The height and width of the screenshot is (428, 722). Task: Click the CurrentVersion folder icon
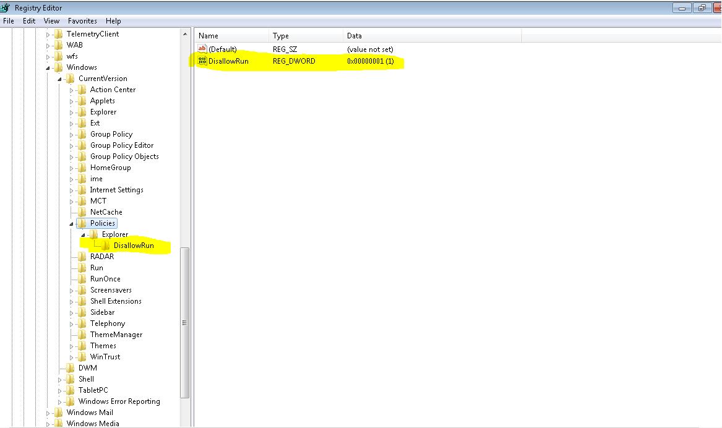[71, 78]
